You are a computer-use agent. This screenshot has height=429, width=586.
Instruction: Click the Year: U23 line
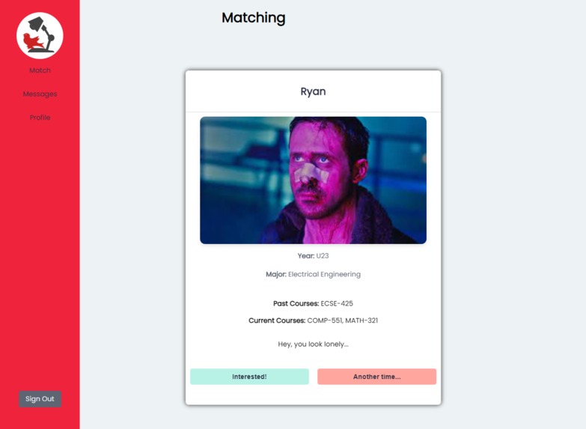tap(313, 256)
